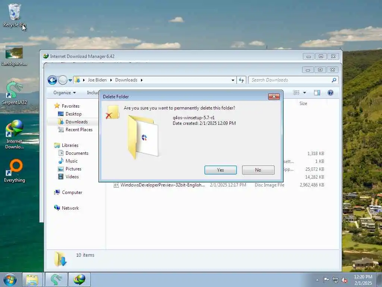The width and height of the screenshot is (382, 287).
Task: Open the Music library
Action: click(71, 161)
